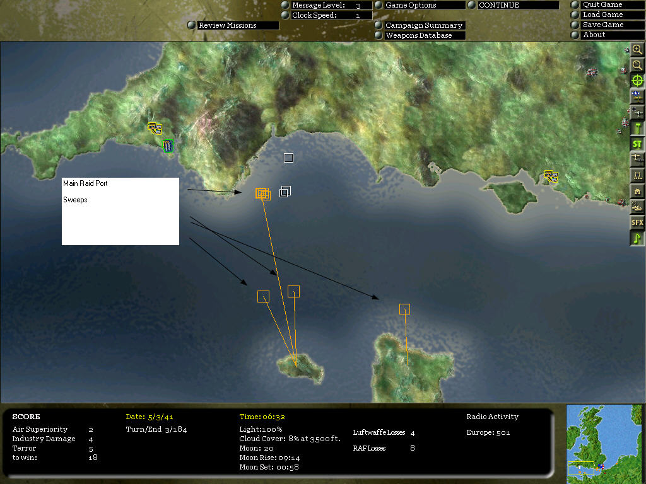Click the Clock Speed value field
The image size is (646, 484).
point(358,15)
